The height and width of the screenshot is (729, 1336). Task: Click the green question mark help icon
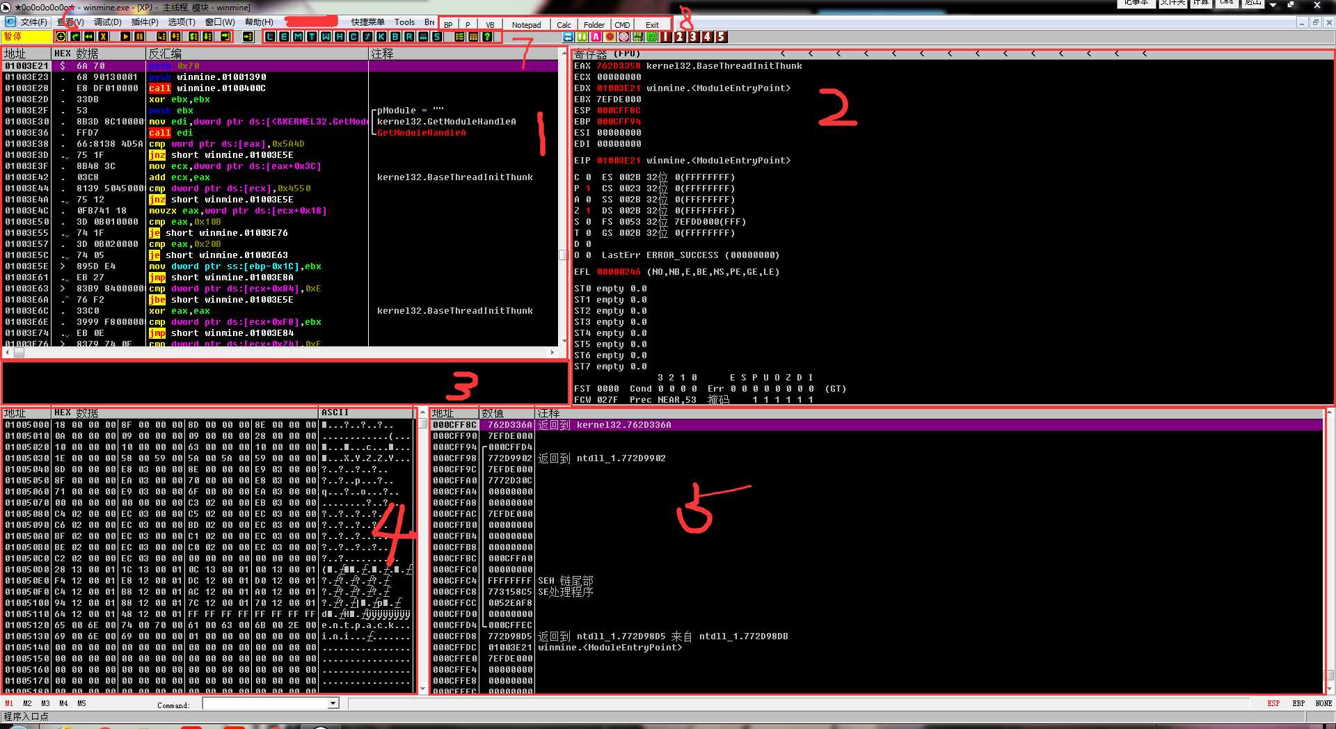tap(487, 37)
